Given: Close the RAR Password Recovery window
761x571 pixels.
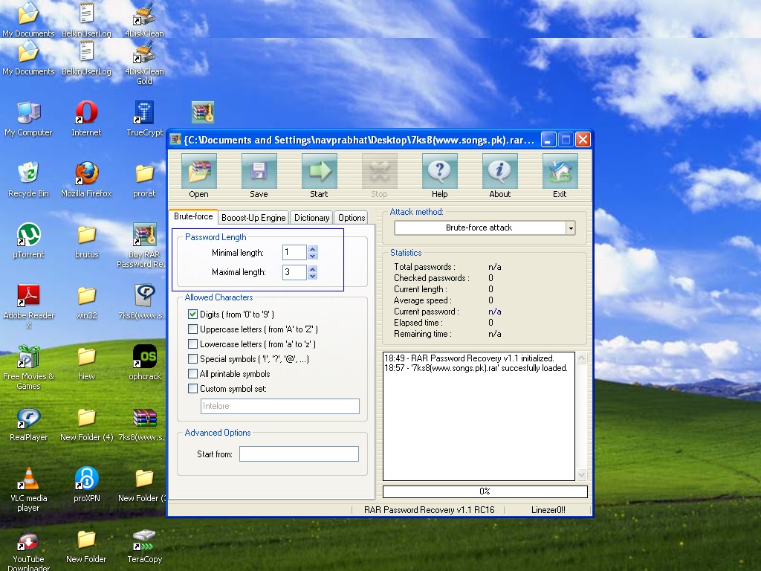Looking at the screenshot, I should click(583, 141).
